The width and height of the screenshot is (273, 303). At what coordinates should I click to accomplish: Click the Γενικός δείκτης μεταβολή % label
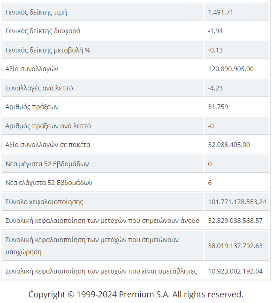point(48,50)
